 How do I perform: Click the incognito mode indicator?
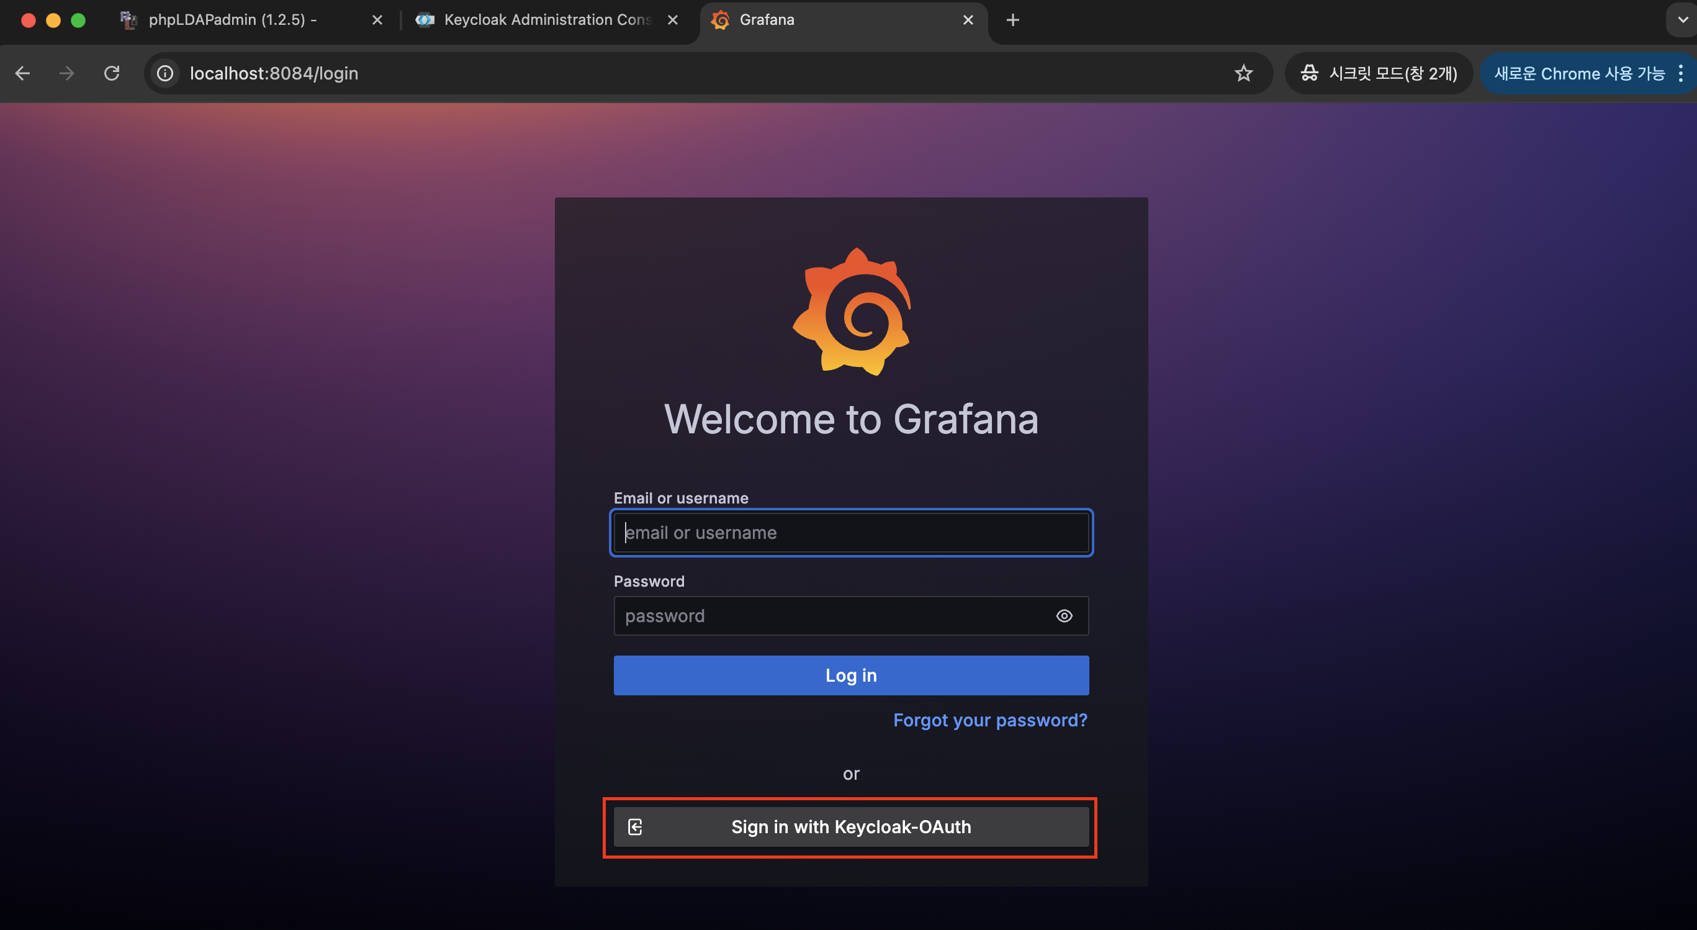1379,73
